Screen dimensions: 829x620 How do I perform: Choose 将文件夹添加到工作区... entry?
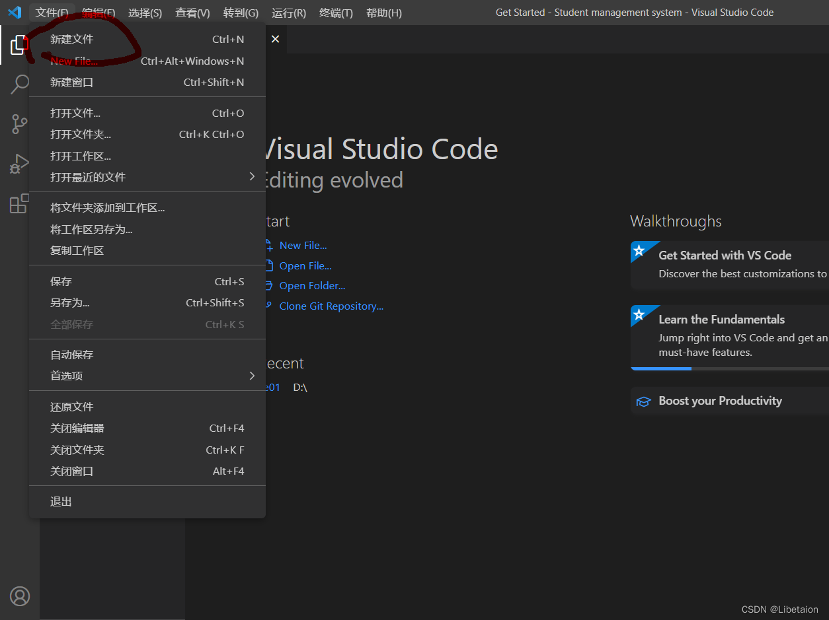(x=147, y=207)
